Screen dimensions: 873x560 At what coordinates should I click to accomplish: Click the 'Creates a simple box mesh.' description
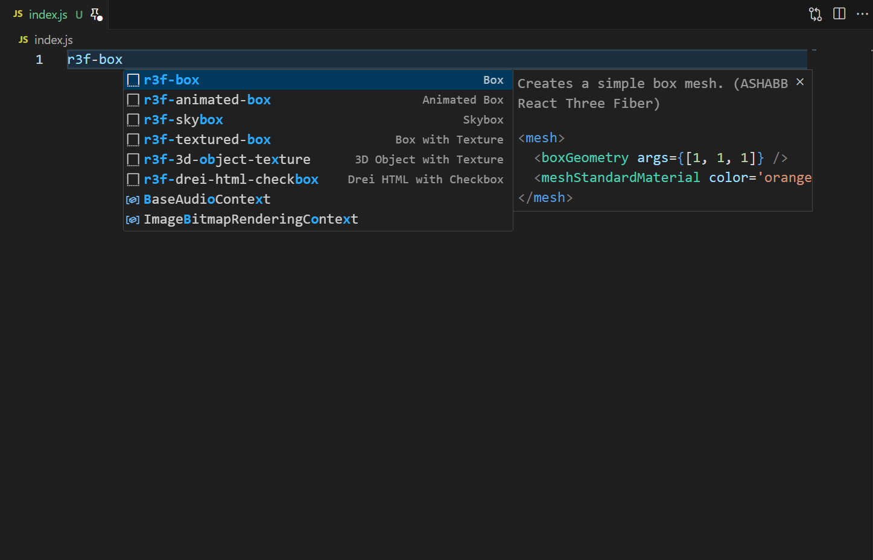click(x=620, y=83)
